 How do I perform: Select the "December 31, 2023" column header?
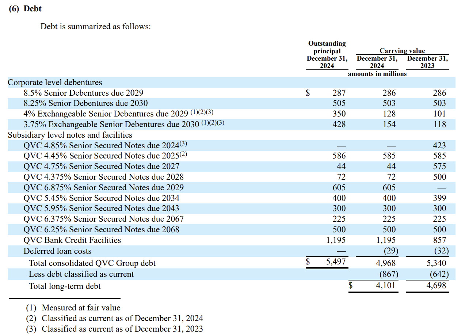coord(427,61)
